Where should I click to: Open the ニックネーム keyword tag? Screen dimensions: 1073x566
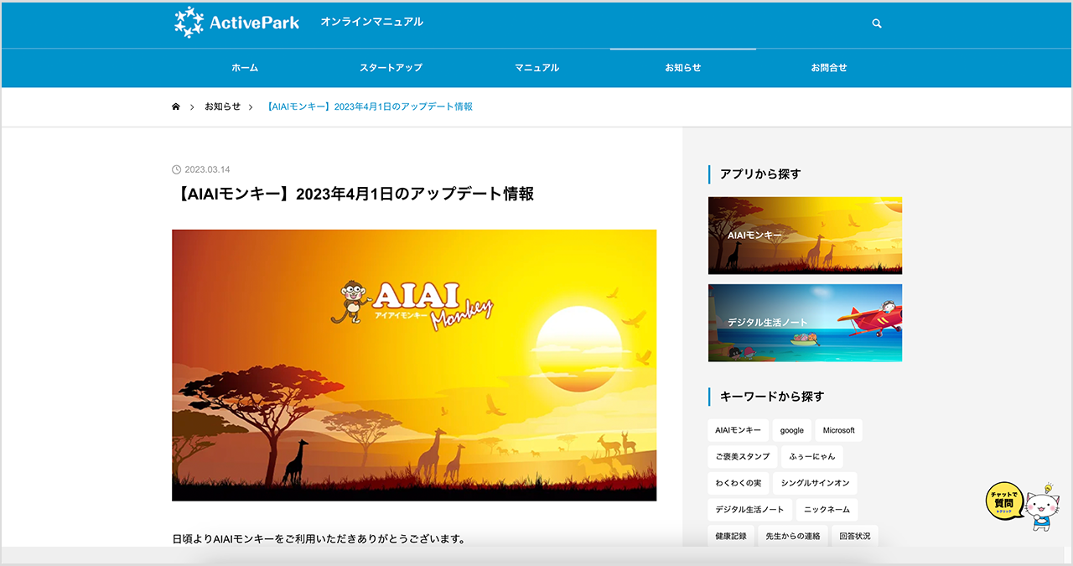click(827, 510)
